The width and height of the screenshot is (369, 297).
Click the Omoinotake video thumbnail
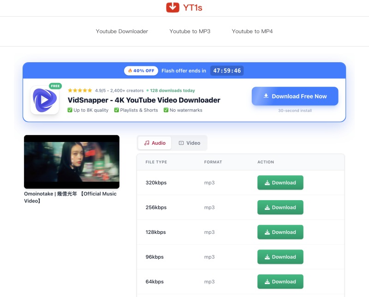(72, 162)
